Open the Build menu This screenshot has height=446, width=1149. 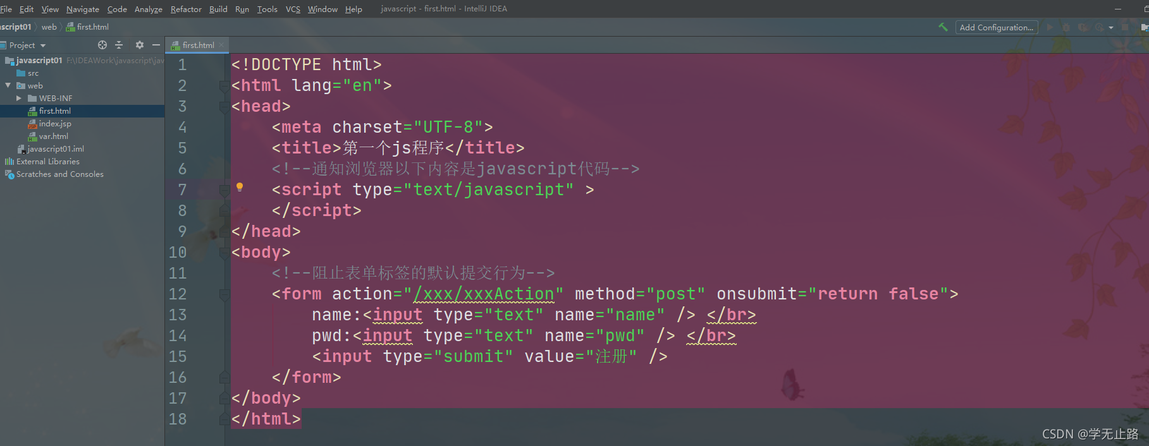click(218, 9)
